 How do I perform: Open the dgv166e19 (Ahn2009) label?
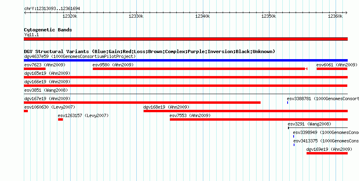pos(47,82)
